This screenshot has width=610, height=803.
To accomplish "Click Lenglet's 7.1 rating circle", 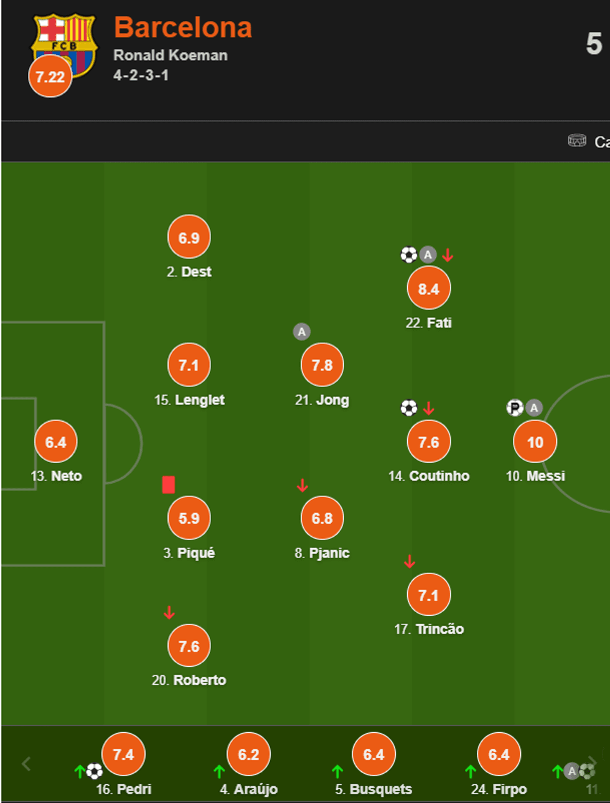I will tap(189, 365).
